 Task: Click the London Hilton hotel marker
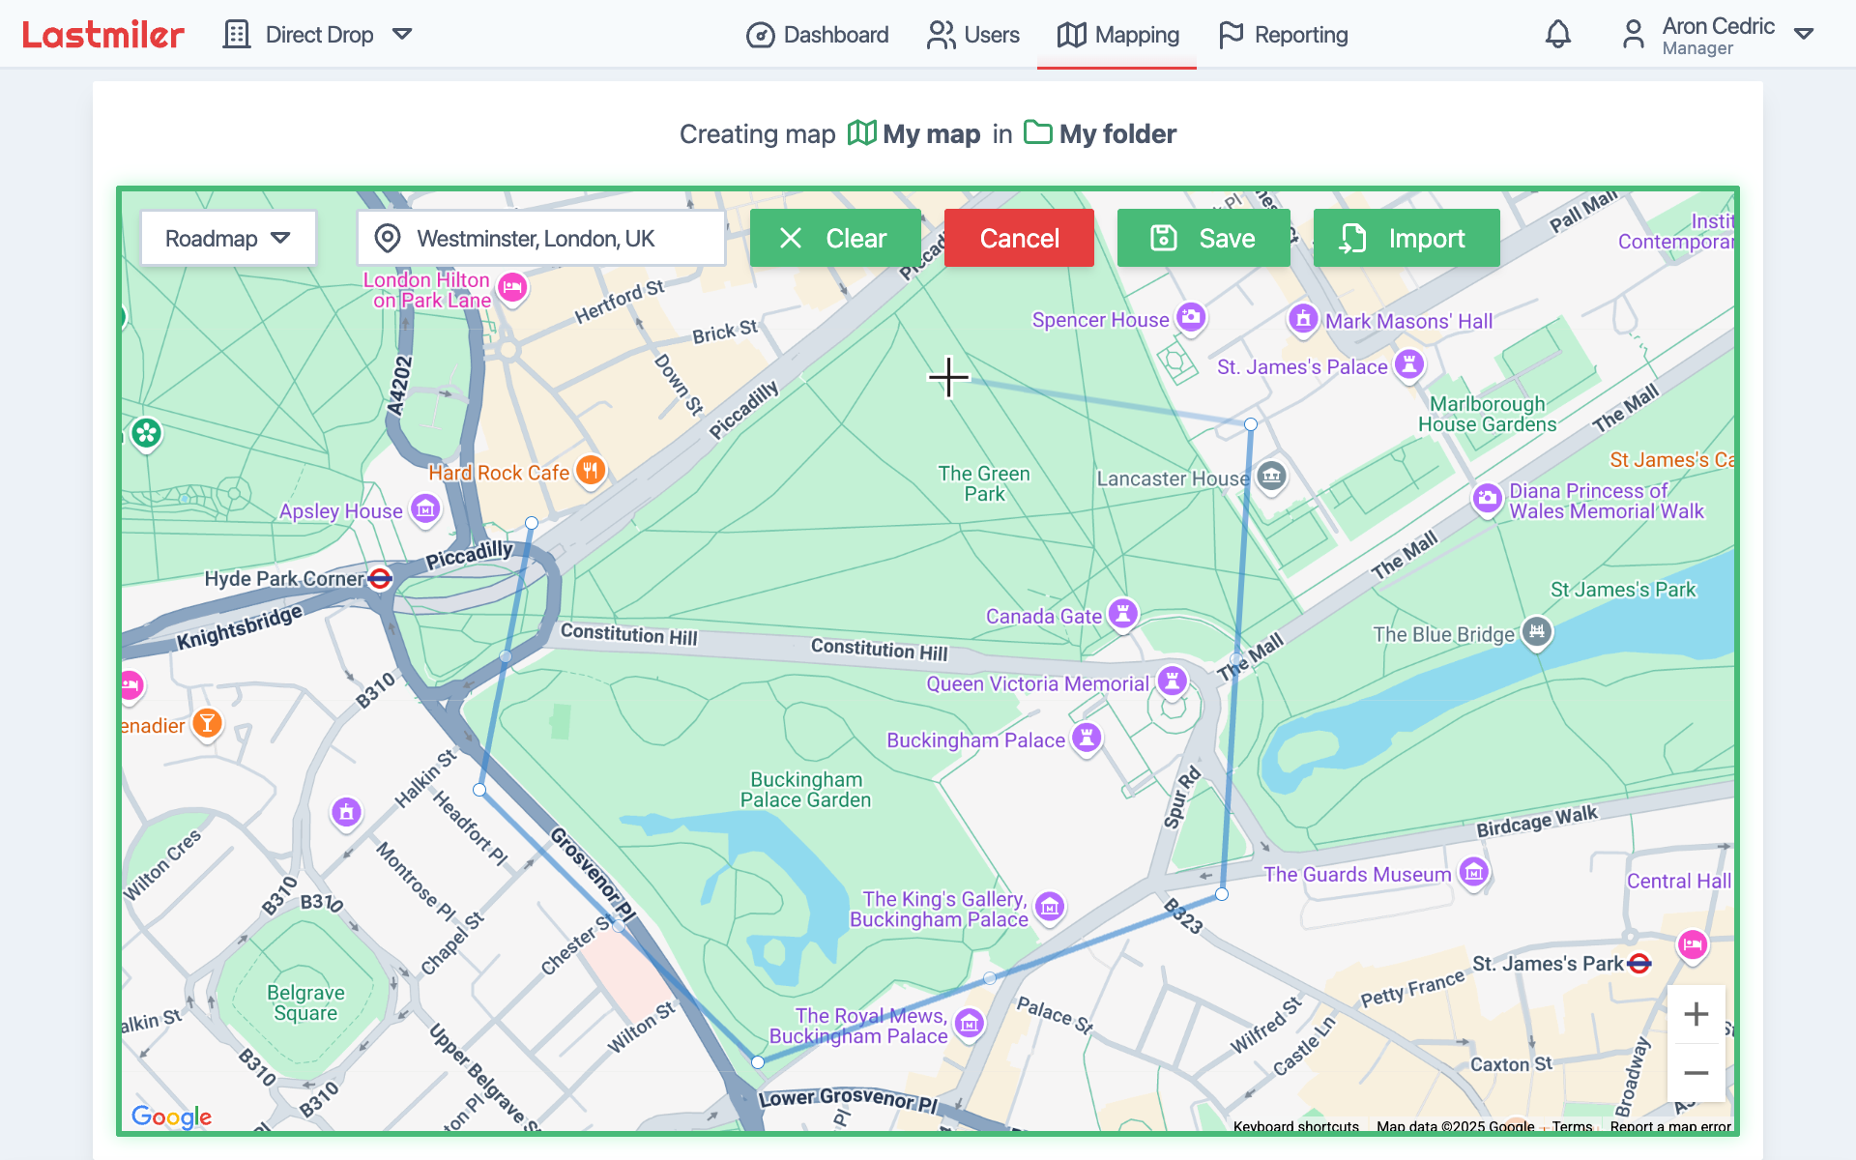(x=512, y=287)
